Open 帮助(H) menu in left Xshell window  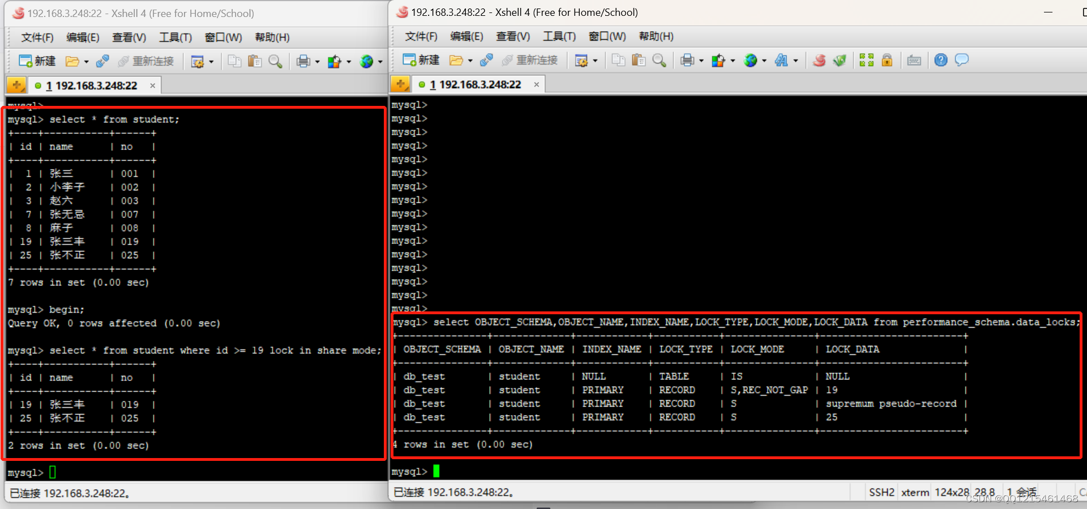272,37
